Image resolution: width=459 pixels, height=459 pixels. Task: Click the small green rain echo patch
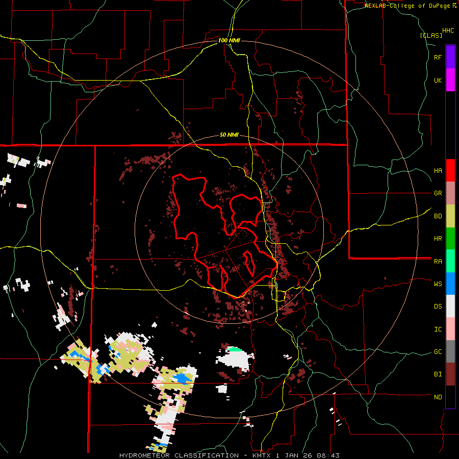point(235,349)
